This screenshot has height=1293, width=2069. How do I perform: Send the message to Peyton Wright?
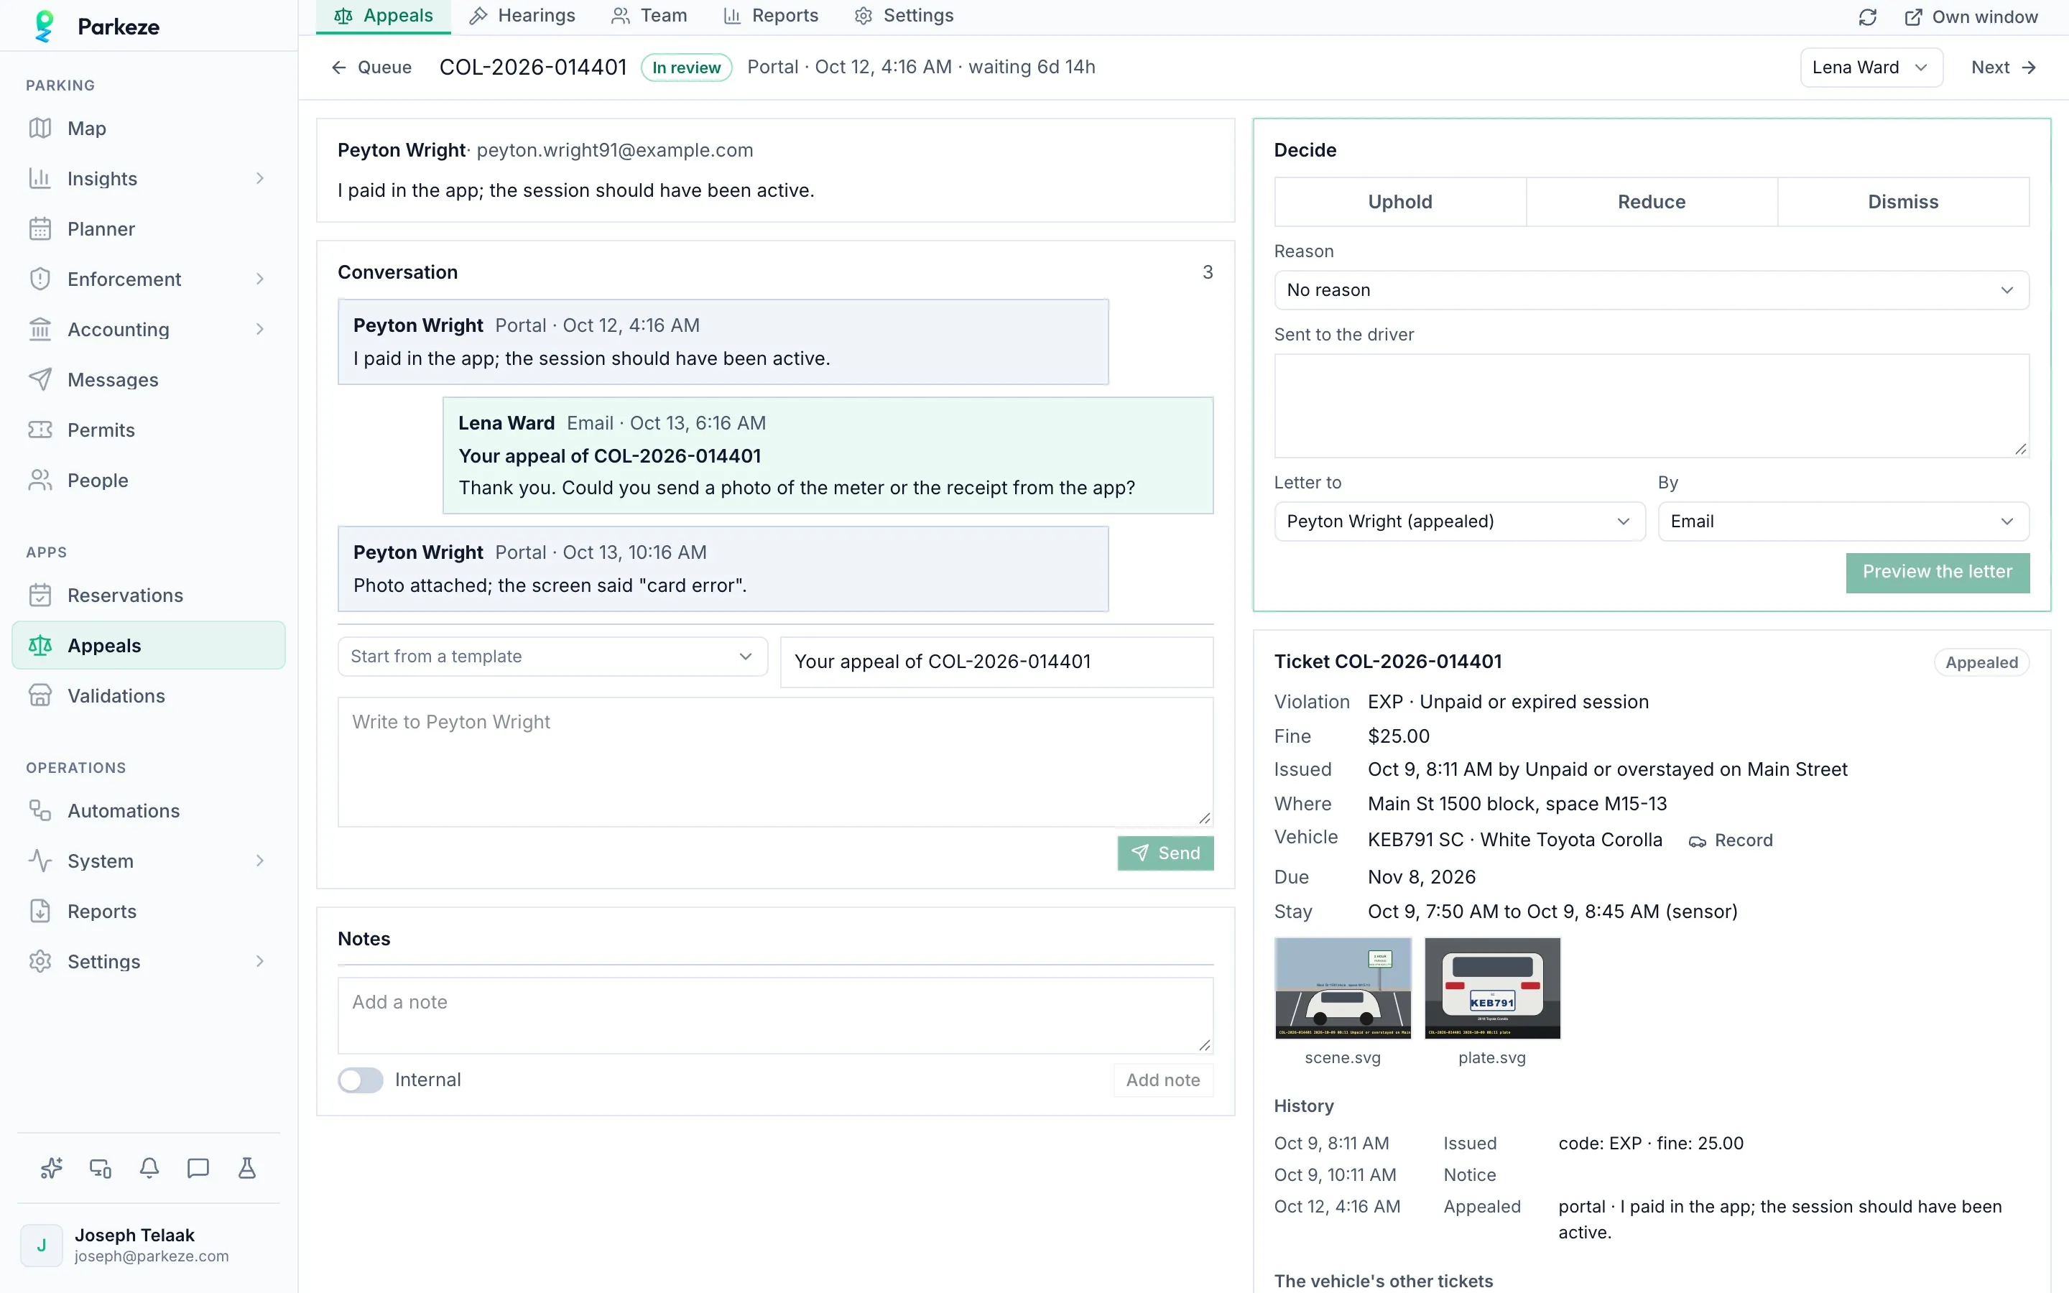coord(1165,853)
